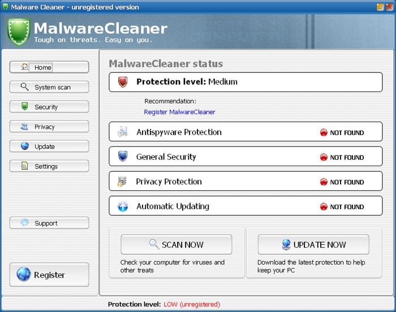Click the red shield Protection level icon

(123, 82)
